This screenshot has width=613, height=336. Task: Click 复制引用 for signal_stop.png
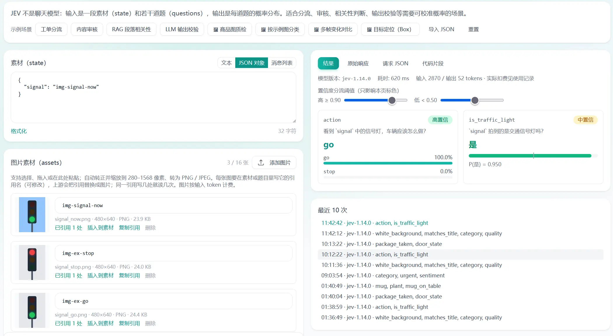pos(129,275)
